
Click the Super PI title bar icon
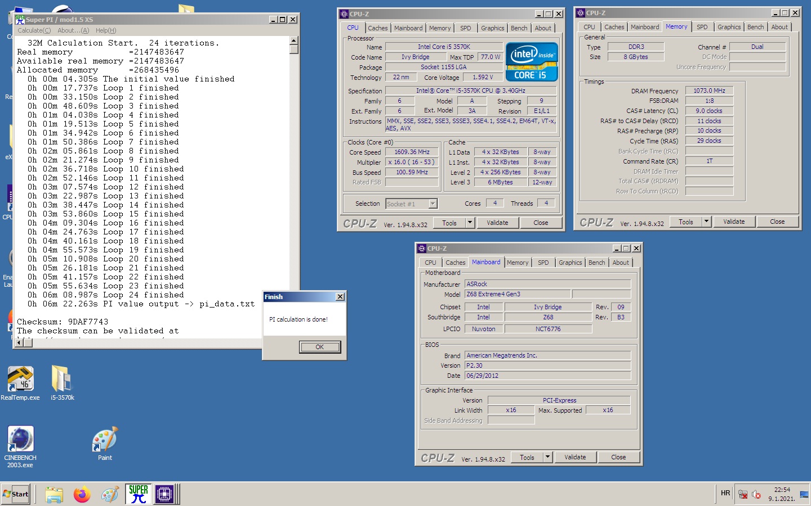coord(20,19)
